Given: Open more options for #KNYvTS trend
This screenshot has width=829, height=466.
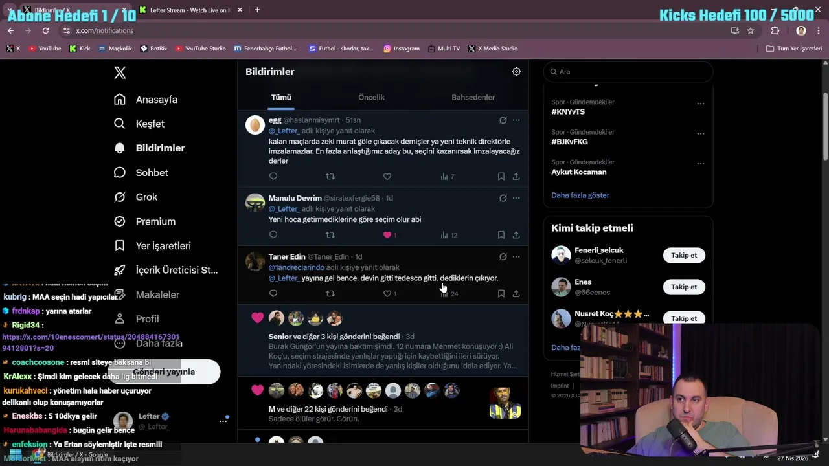Looking at the screenshot, I should [x=700, y=104].
